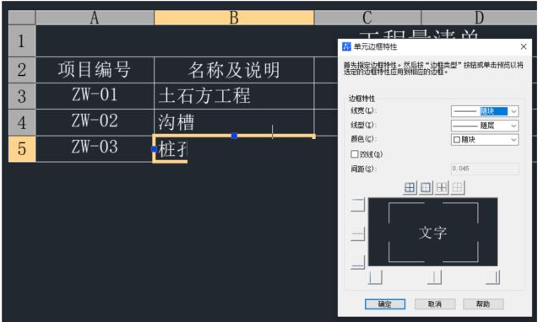The width and height of the screenshot is (538, 322).
Task: Select the cell 项目编号
Action: tap(95, 70)
